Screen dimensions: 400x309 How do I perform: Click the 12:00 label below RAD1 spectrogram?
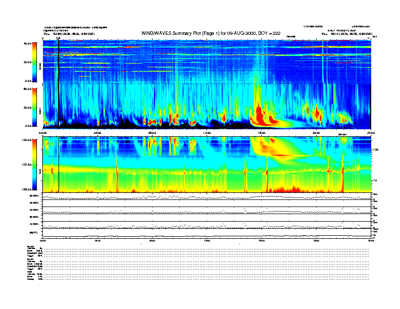pos(207,133)
